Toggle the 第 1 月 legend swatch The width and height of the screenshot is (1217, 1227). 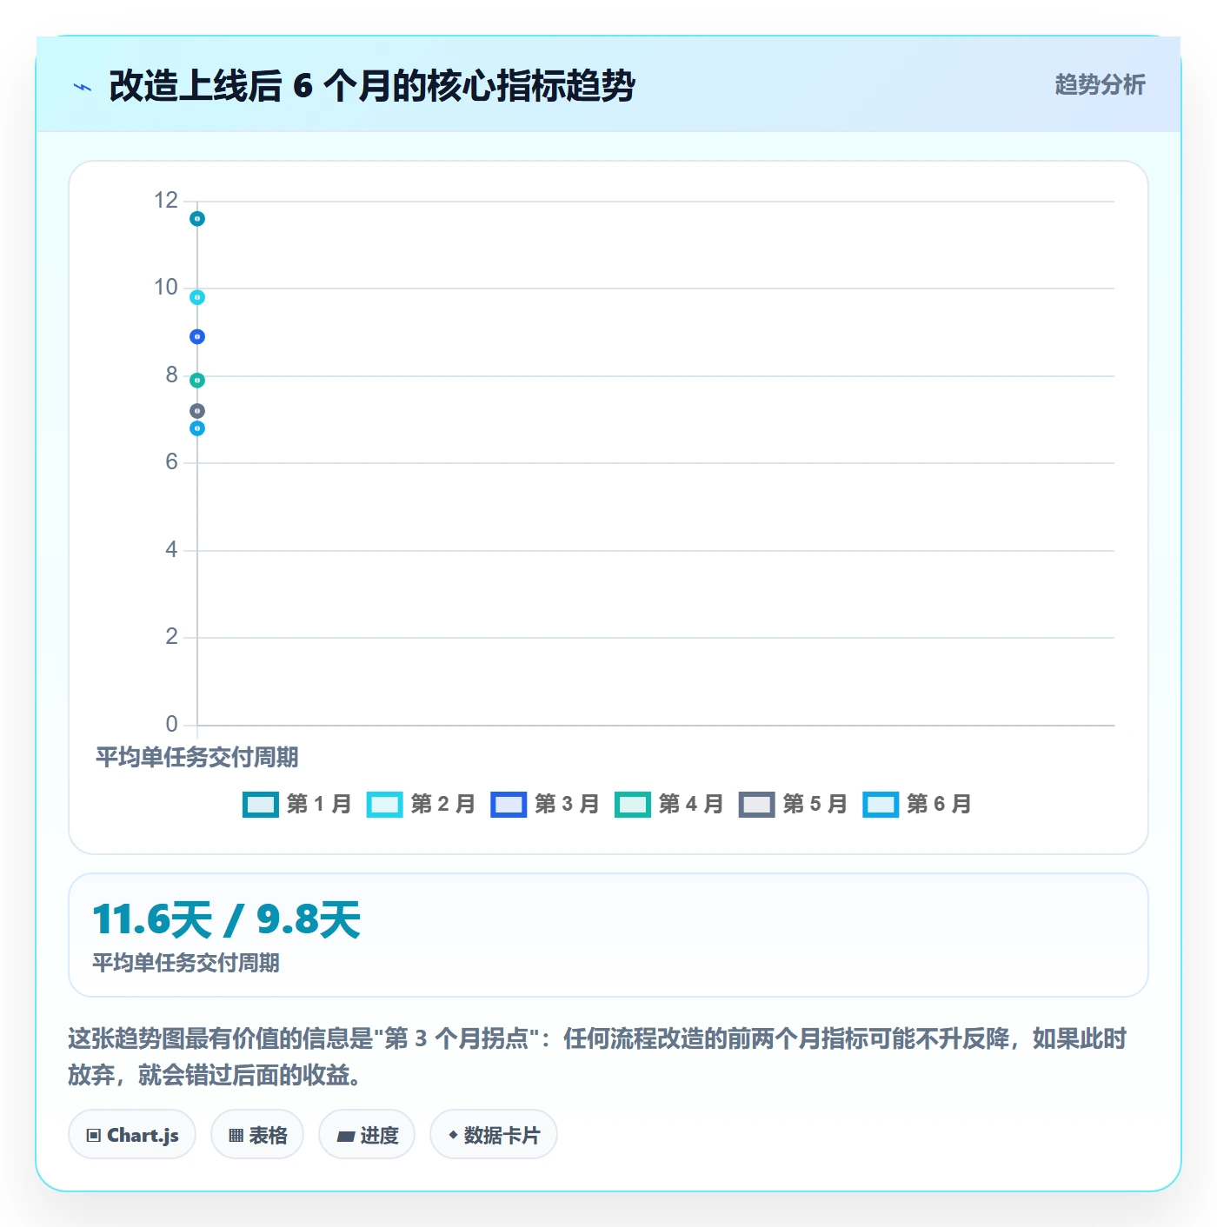[x=260, y=805]
